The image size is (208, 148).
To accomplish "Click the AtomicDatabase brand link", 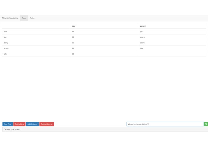I will coord(10,18).
